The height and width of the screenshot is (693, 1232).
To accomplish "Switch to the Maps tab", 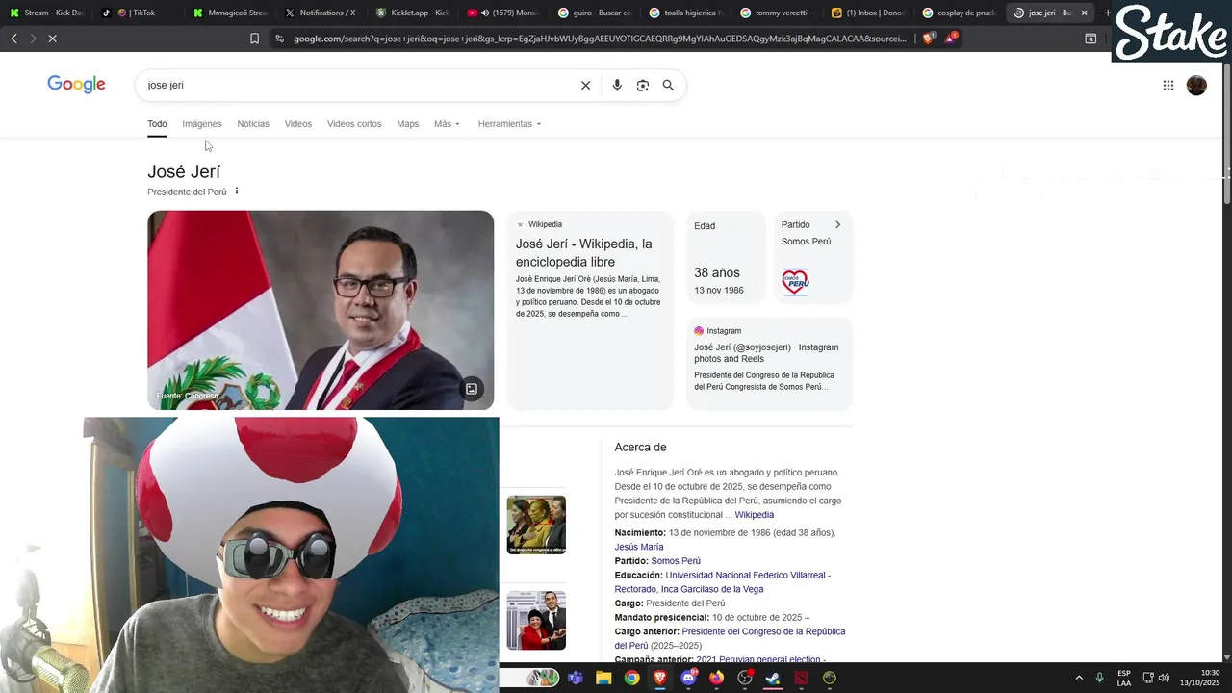I will click(x=408, y=124).
